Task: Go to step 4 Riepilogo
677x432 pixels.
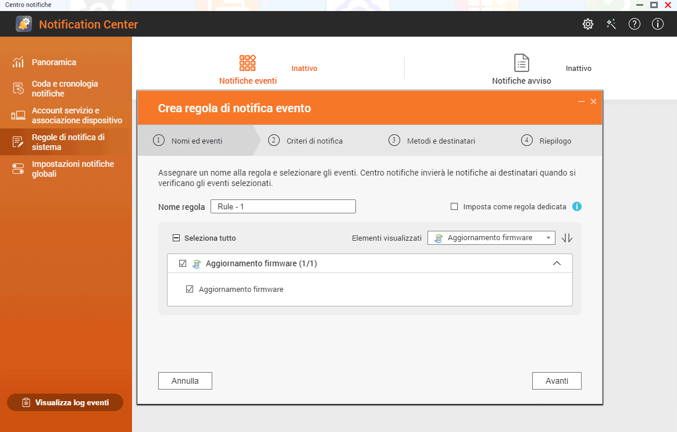Action: [x=546, y=141]
